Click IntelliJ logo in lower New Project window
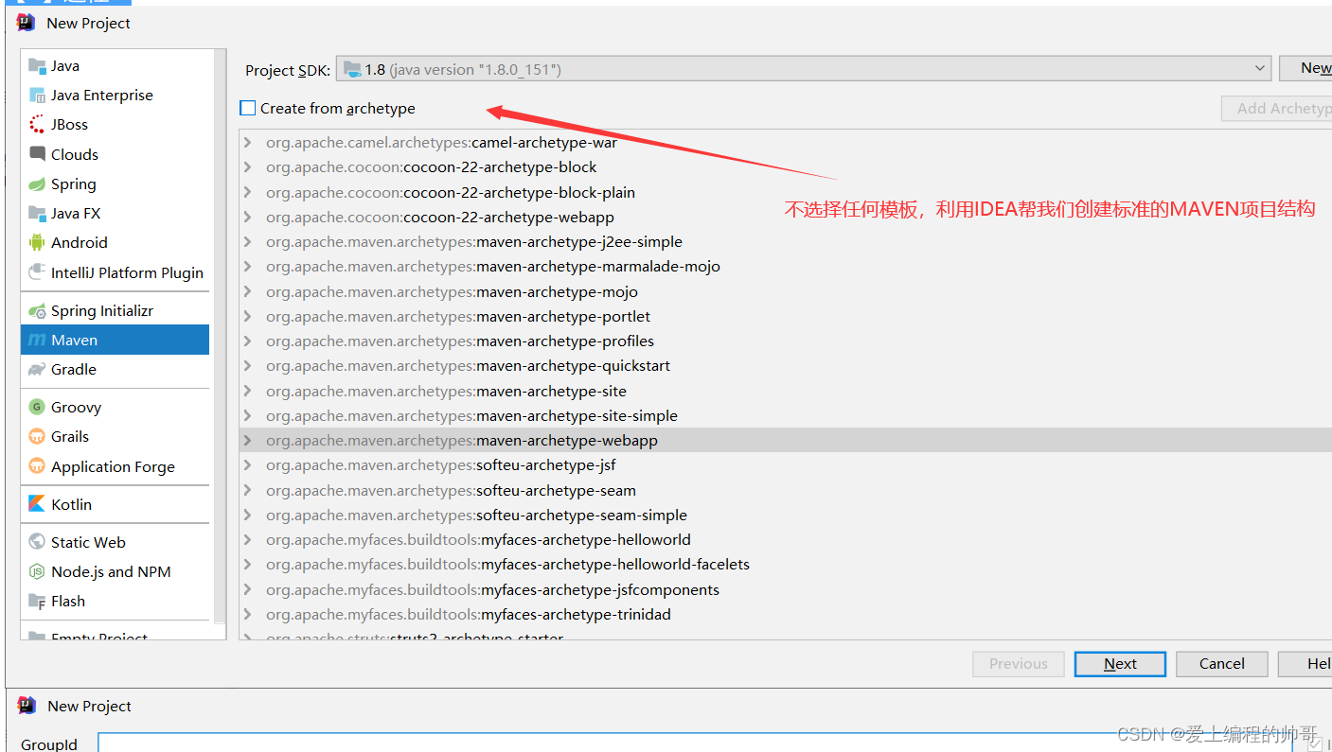Viewport: 1332px width, 752px height. [x=27, y=706]
